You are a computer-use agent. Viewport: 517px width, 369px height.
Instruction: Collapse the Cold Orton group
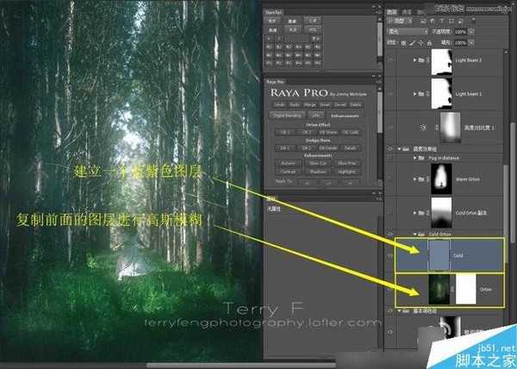[414, 235]
